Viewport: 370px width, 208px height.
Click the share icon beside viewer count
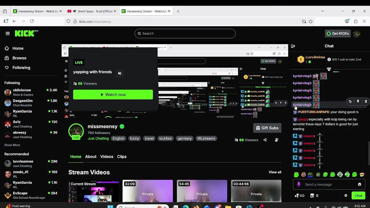click(x=265, y=140)
